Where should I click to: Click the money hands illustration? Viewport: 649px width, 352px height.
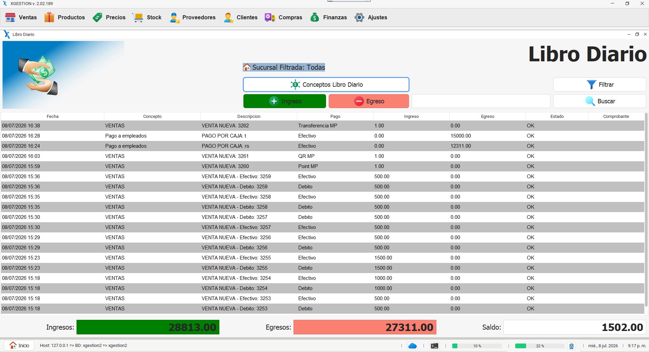coord(38,75)
